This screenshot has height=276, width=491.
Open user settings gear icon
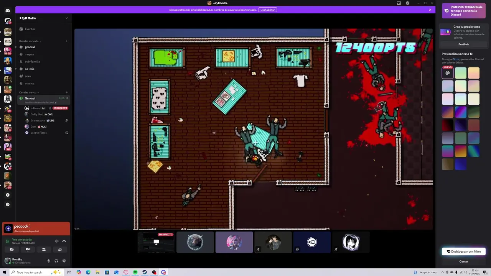[64, 261]
